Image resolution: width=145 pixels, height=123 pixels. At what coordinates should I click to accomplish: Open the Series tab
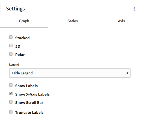pyautogui.click(x=72, y=21)
